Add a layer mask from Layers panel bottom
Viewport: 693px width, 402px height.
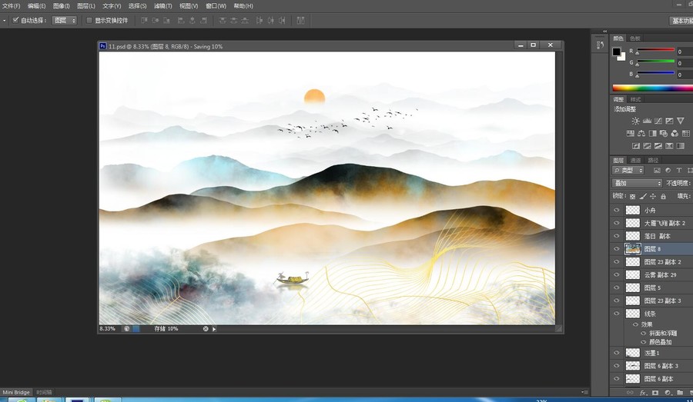pos(655,393)
